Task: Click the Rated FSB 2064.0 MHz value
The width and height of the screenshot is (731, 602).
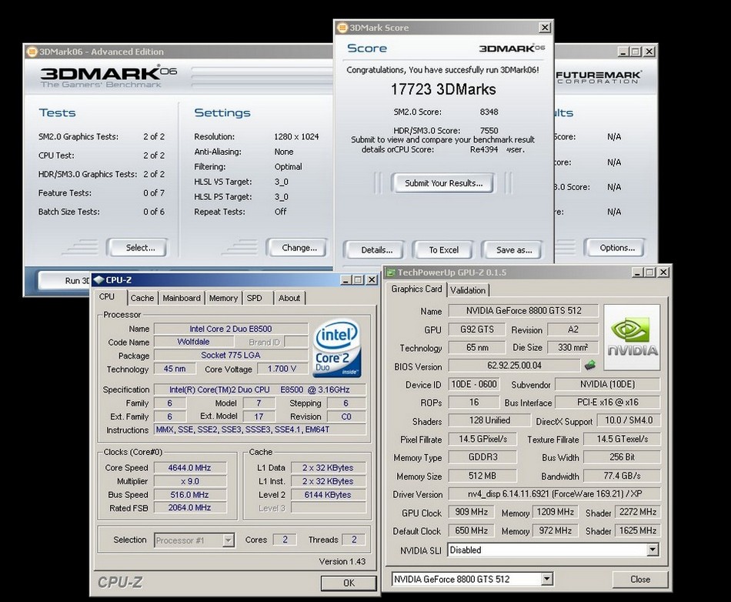Action: (190, 508)
